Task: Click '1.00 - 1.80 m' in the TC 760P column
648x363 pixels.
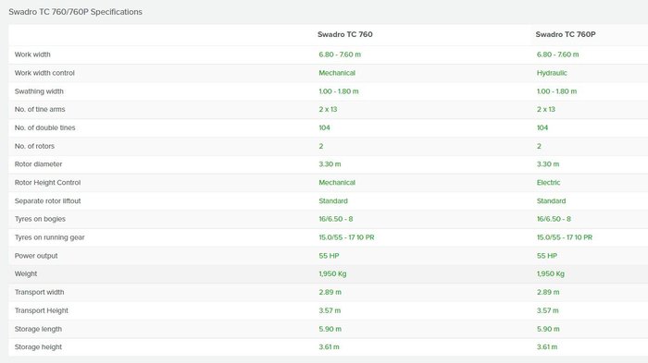Action: [556, 91]
